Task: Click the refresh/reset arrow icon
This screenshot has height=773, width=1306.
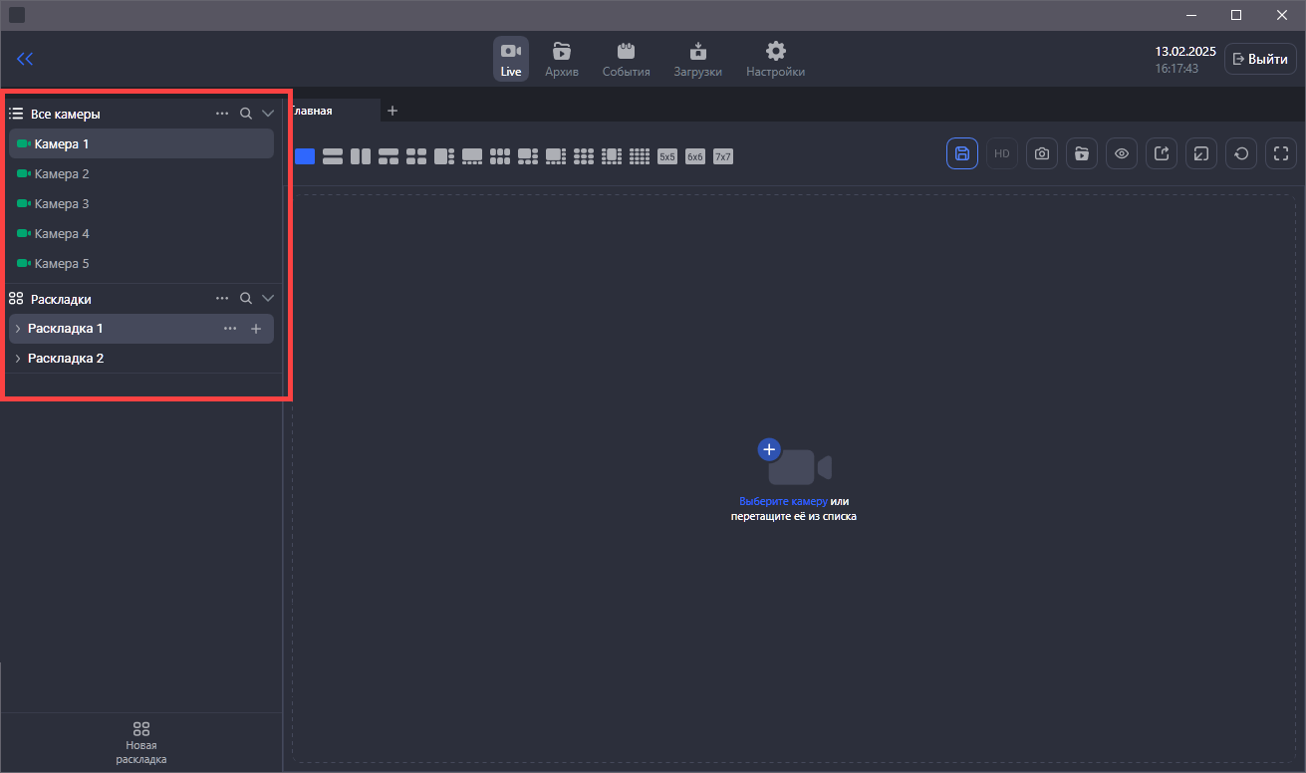Action: coord(1240,153)
